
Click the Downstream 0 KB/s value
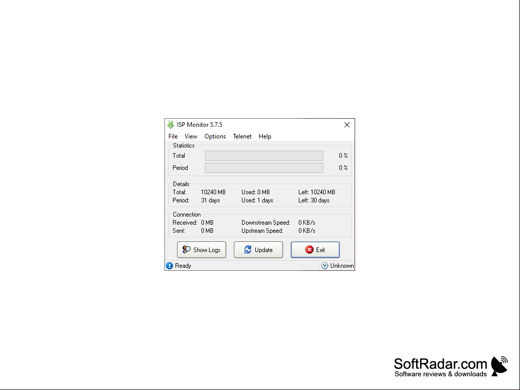coord(307,223)
